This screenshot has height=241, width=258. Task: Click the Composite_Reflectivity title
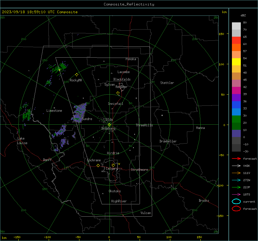[x=129, y=4]
